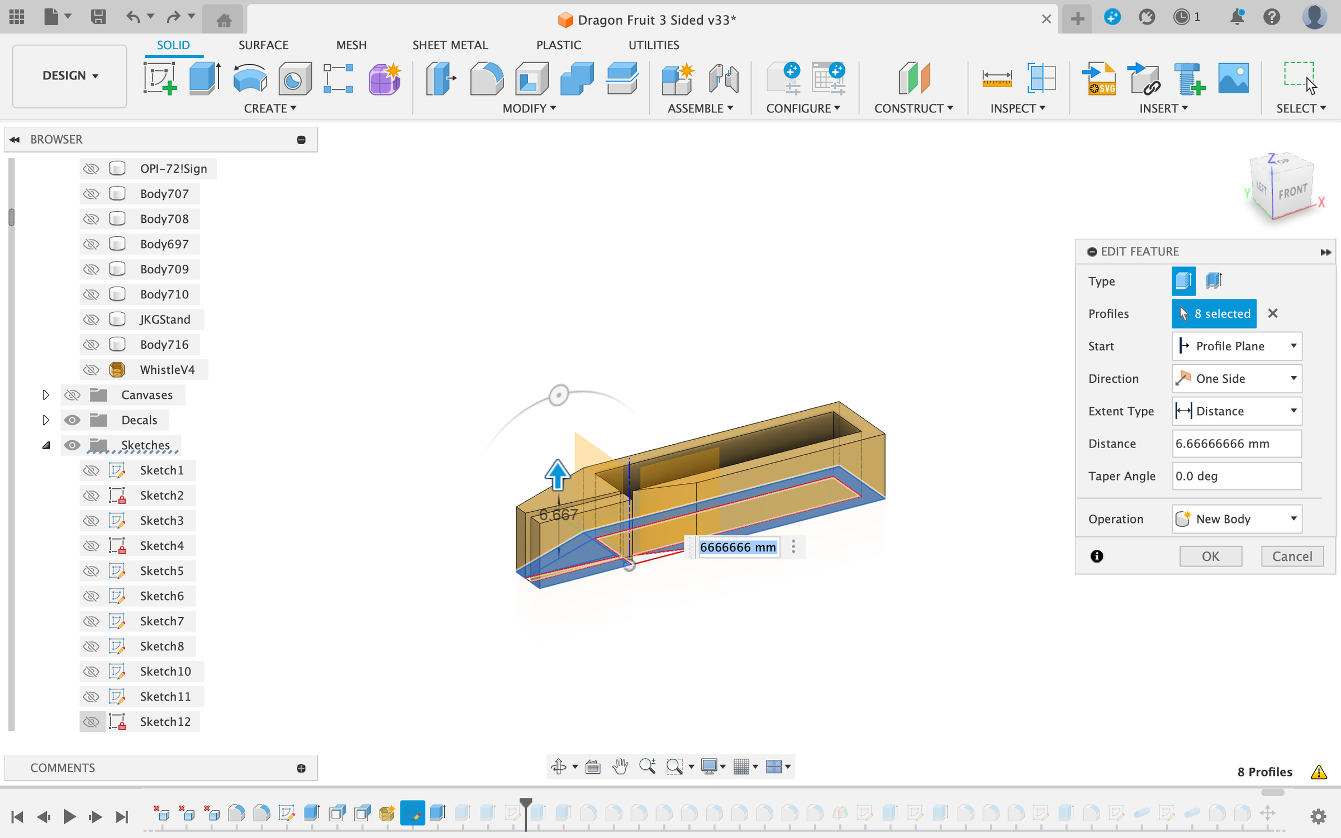This screenshot has height=838, width=1341.
Task: Click the Taper Angle input field
Action: (x=1237, y=476)
